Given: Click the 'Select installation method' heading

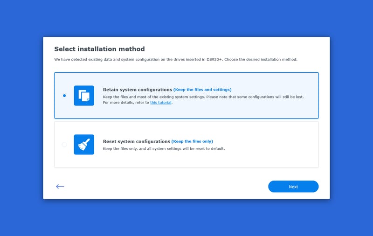Looking at the screenshot, I should [99, 49].
